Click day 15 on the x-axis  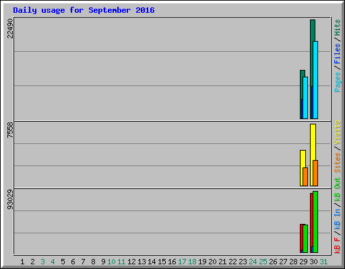pos(162,262)
